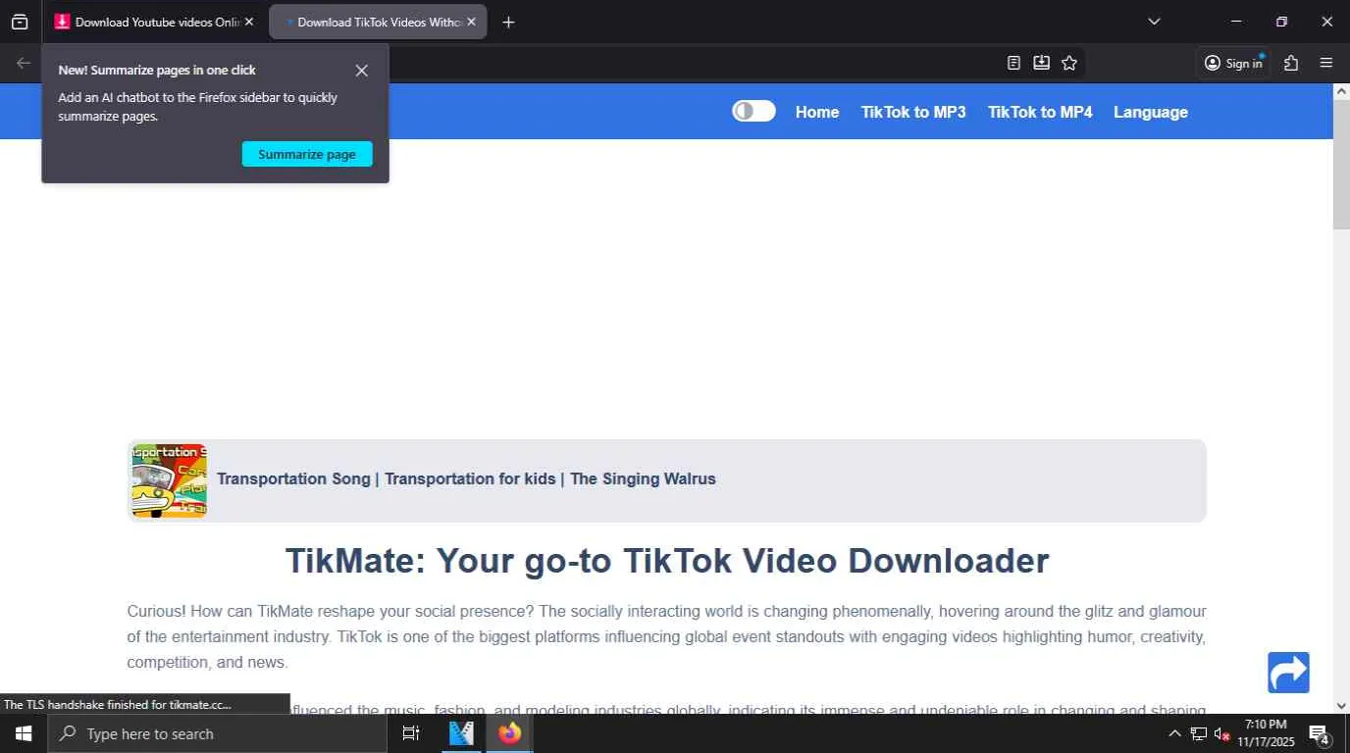Image resolution: width=1350 pixels, height=753 pixels.
Task: Click the Transportation Song video title
Action: coord(466,478)
